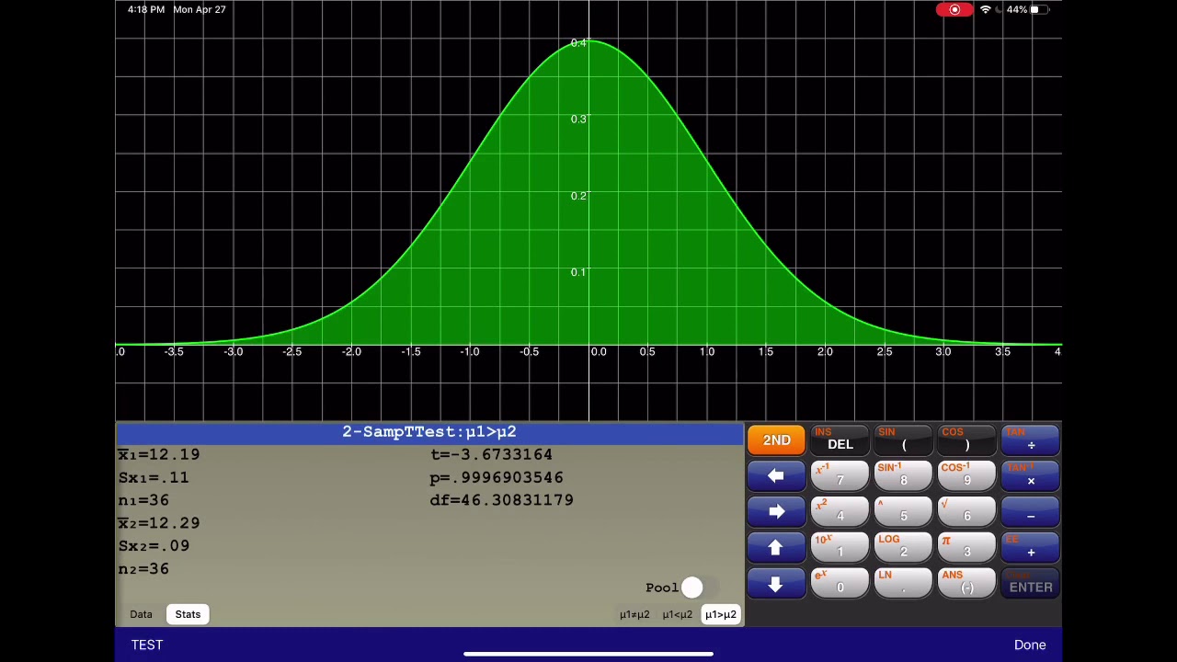
Task: Tap the battery status icon
Action: (1037, 9)
